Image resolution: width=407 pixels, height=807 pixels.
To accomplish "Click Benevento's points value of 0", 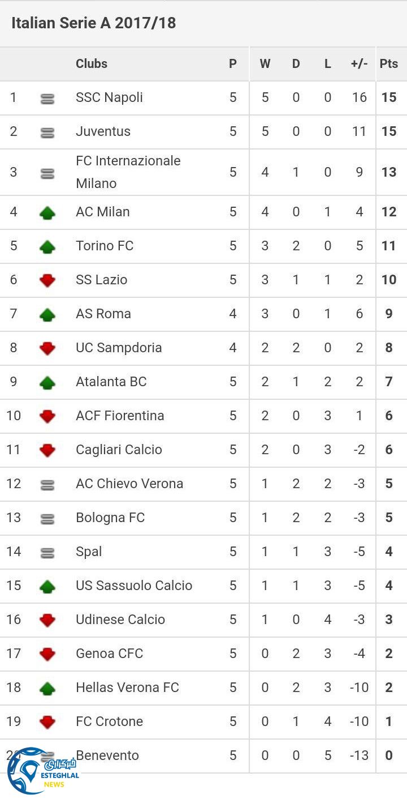I will (x=389, y=755).
